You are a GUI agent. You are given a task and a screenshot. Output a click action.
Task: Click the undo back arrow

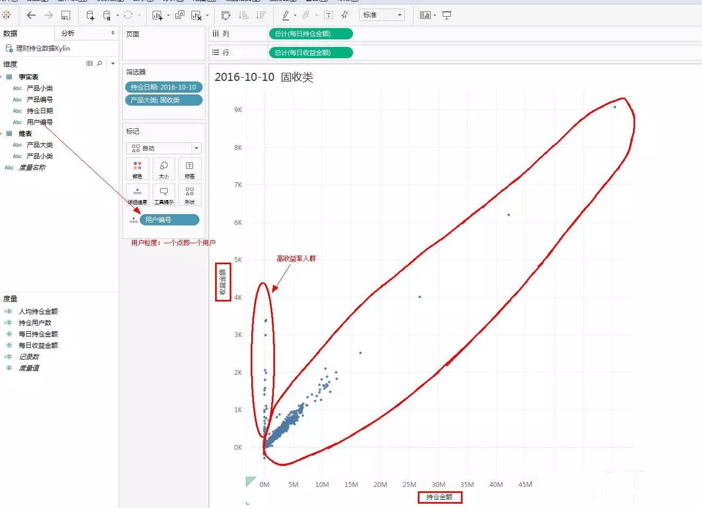(31, 15)
